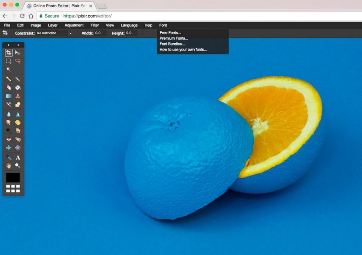Select the Move tool
The height and width of the screenshot is (255, 362).
pos(18,53)
